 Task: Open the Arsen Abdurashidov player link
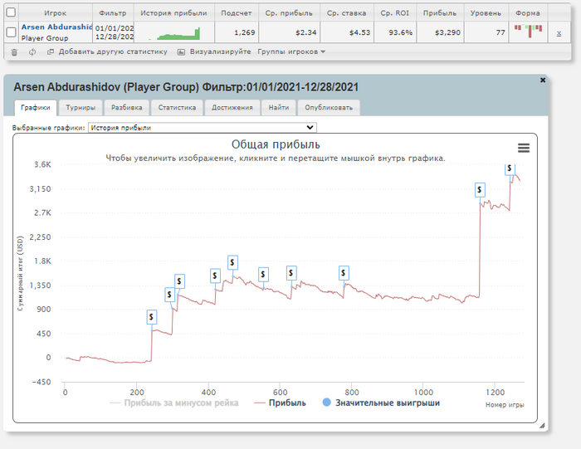pos(56,27)
